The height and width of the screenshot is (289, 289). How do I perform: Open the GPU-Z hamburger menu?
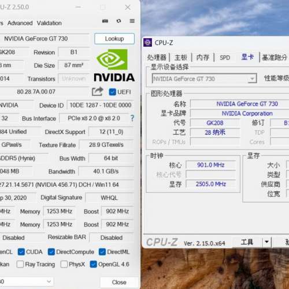(x=132, y=21)
